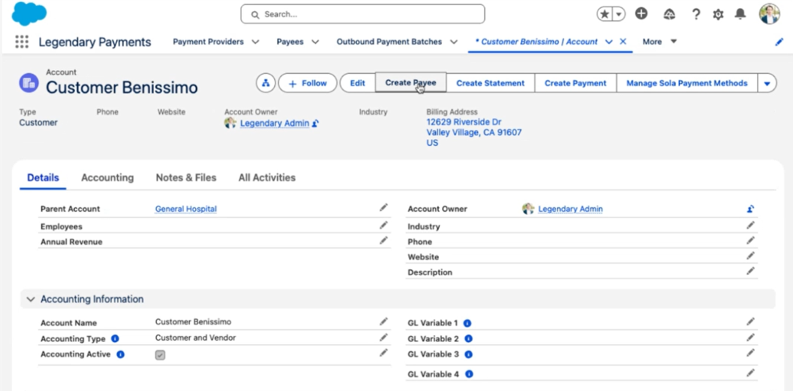Click the Help question mark icon
The height and width of the screenshot is (391, 793).
696,14
